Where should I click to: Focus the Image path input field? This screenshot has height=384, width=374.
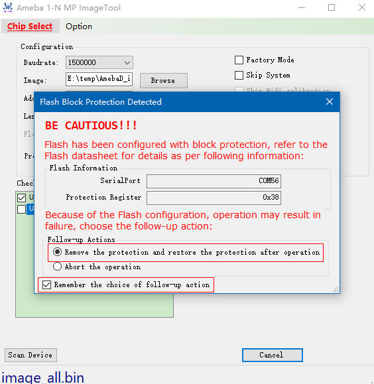(99, 79)
